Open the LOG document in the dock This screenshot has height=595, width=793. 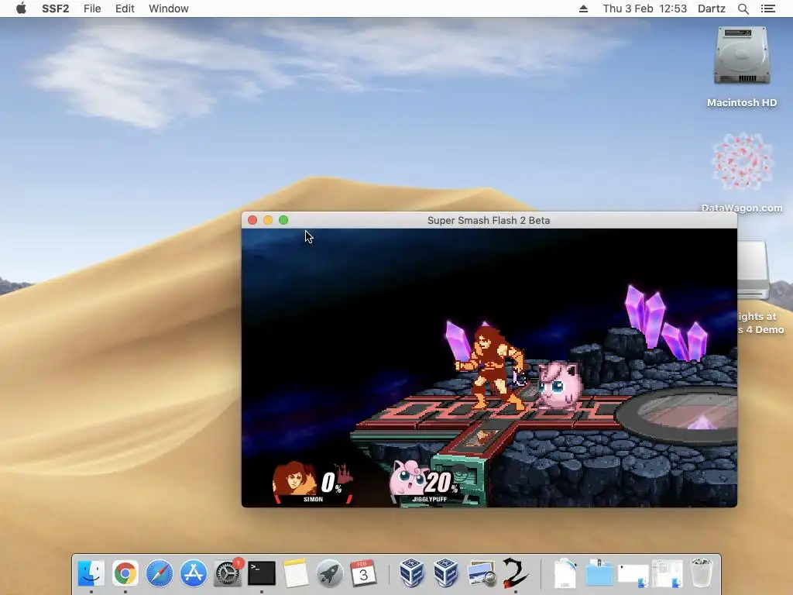click(x=565, y=573)
